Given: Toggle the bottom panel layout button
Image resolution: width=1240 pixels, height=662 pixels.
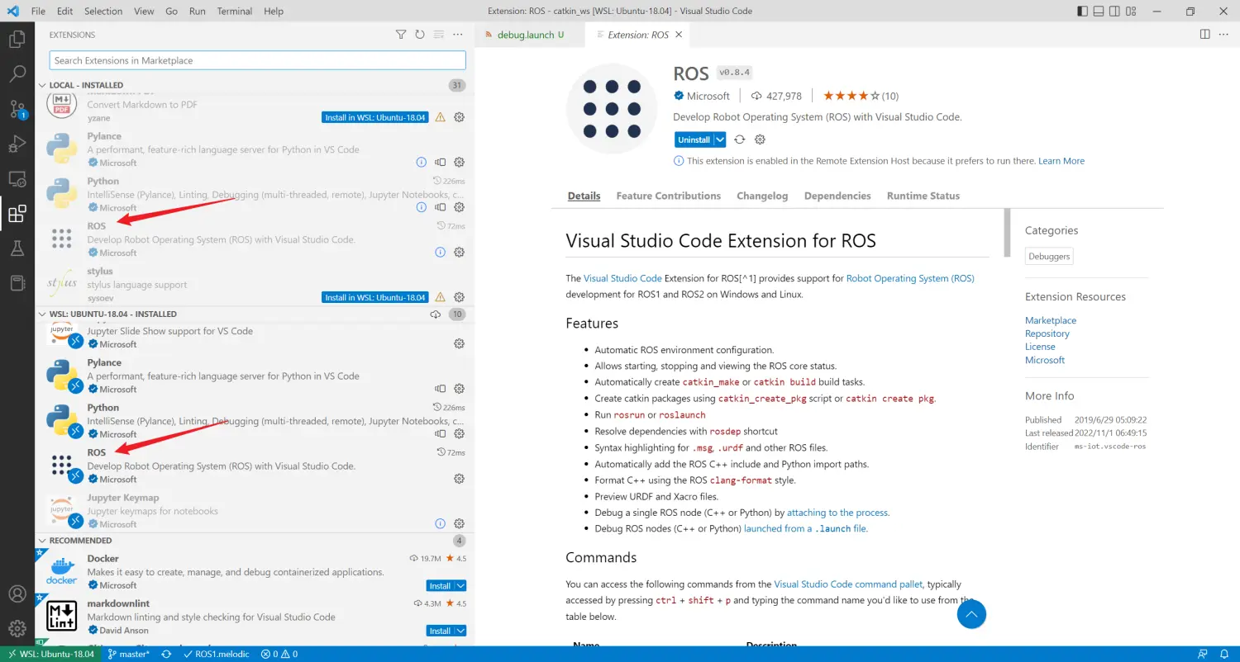Looking at the screenshot, I should (x=1099, y=12).
